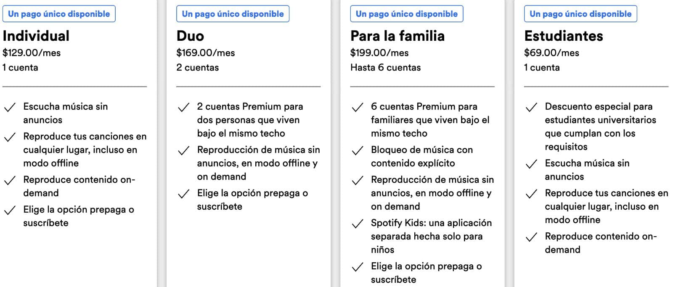Click Family plan's "Un pago único disponible" badge
Viewport: 673px width, 287px height.
pos(406,14)
